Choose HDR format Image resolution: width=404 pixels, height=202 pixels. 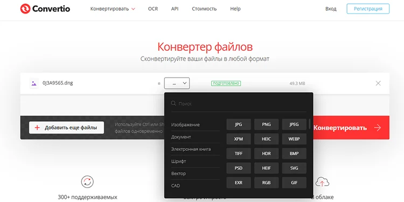[267, 154]
